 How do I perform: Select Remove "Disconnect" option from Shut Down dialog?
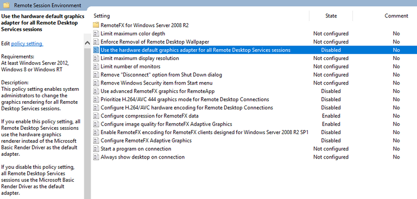pos(161,75)
